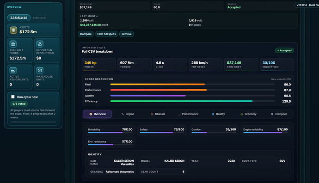Click the Remove button
Image resolution: width=319 pixels, height=183 pixels.
pos(127,34)
